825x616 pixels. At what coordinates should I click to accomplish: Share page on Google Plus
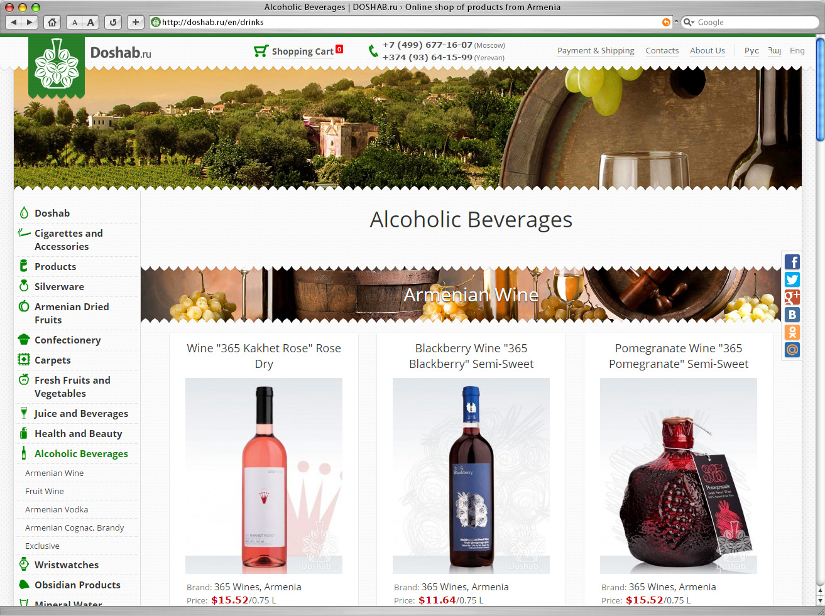[x=792, y=297]
